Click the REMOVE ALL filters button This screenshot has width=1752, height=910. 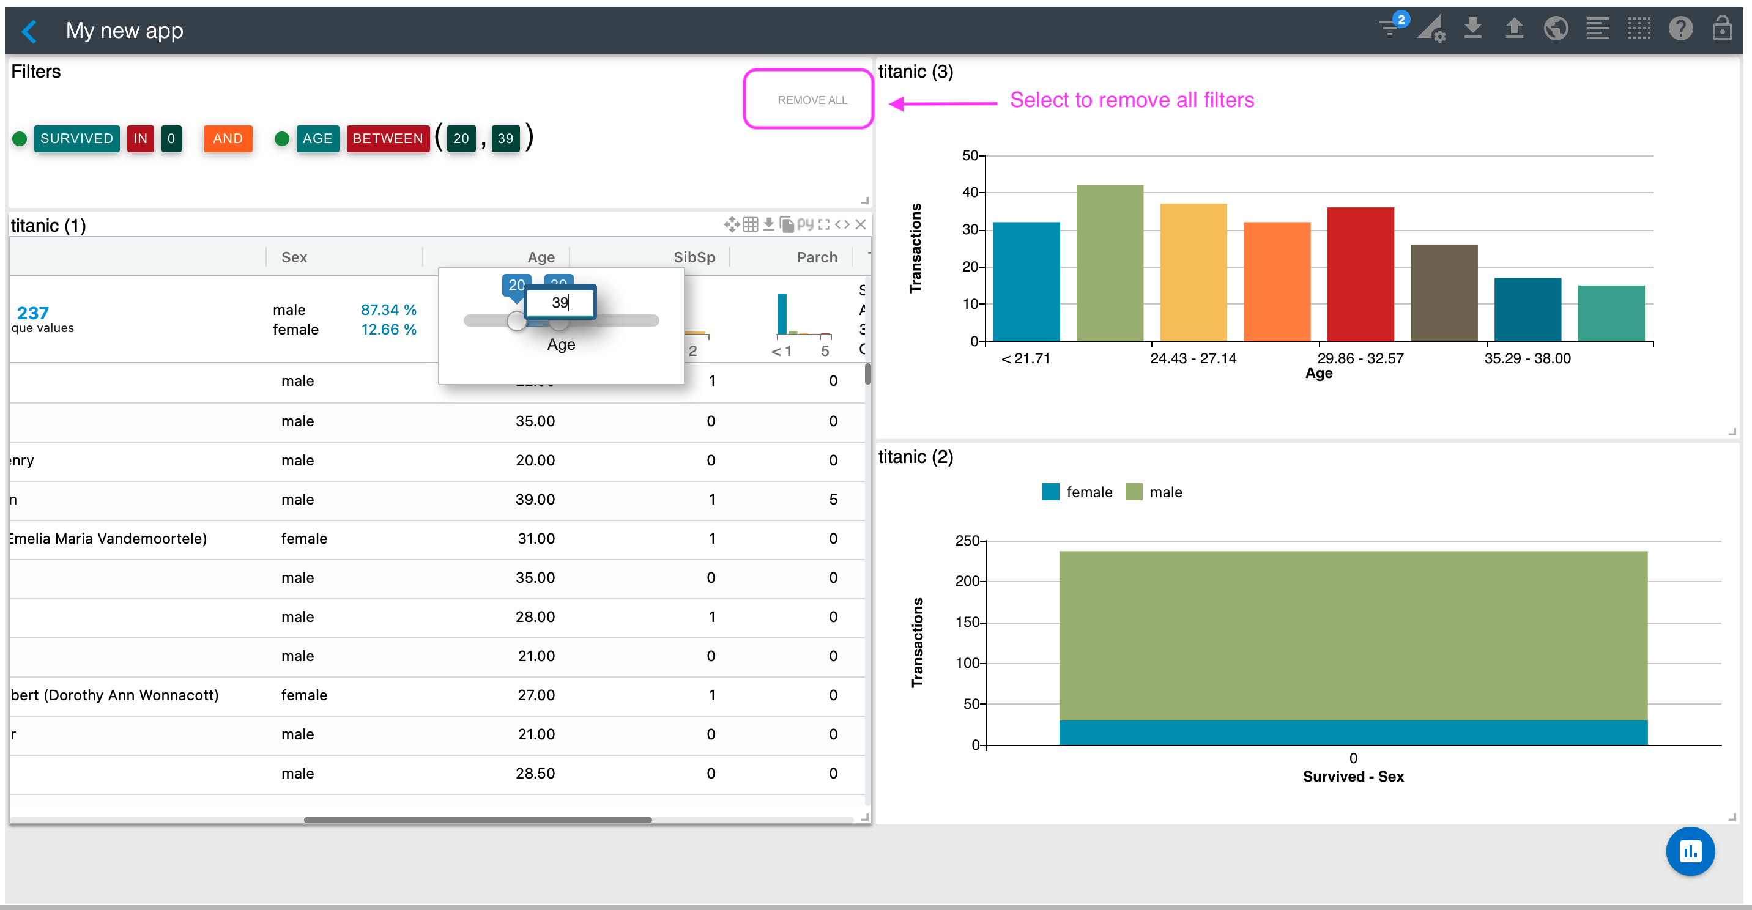click(811, 100)
